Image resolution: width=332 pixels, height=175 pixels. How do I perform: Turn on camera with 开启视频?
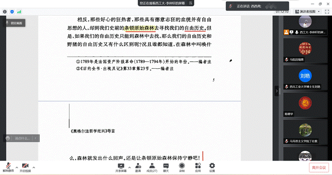pos(25,167)
